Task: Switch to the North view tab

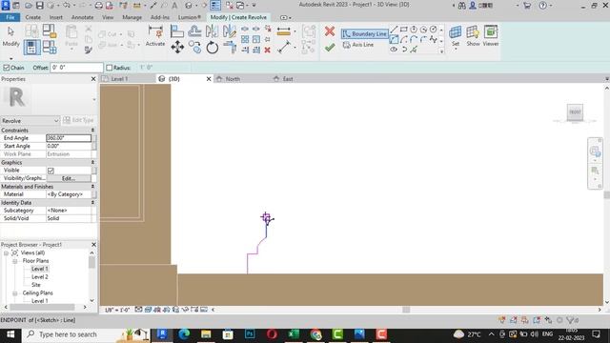Action: tap(233, 79)
